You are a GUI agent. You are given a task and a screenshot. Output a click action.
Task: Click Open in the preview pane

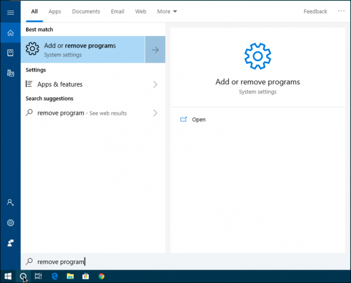199,119
